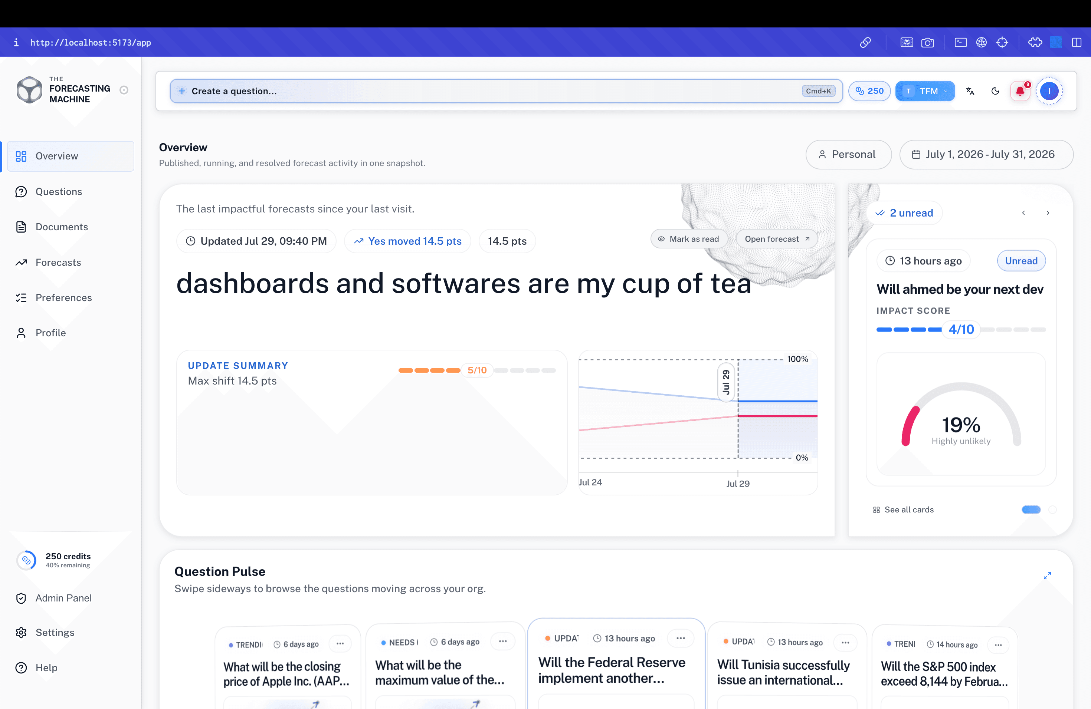Click the grid icon beside Overview
1091x709 pixels.
pos(21,156)
